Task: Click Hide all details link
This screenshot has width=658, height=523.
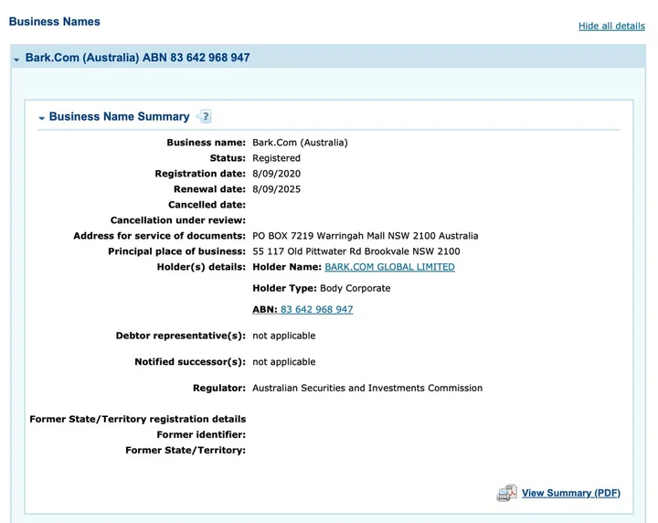Action: point(611,26)
